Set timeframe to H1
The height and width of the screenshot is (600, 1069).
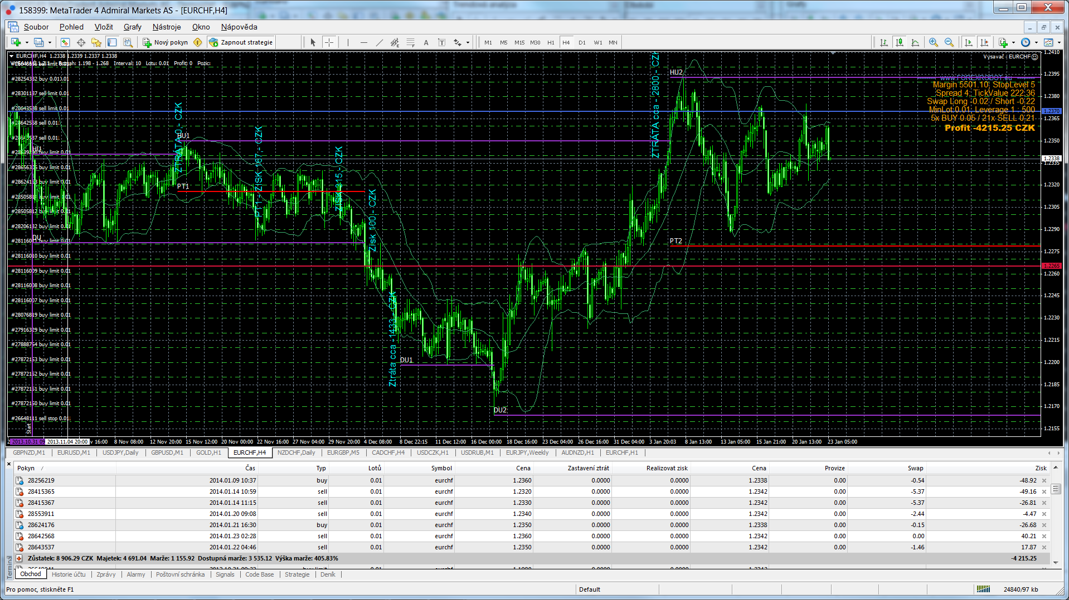[551, 42]
